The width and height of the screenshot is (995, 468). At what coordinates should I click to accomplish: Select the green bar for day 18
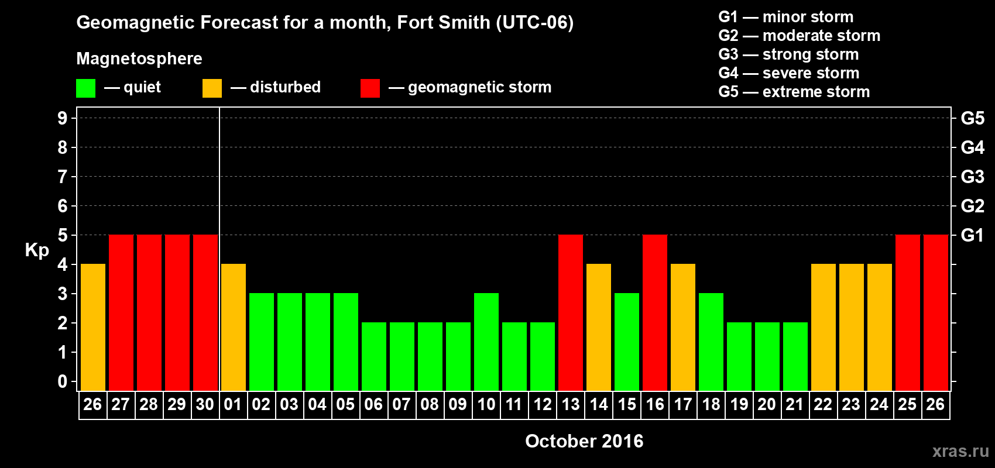711,342
